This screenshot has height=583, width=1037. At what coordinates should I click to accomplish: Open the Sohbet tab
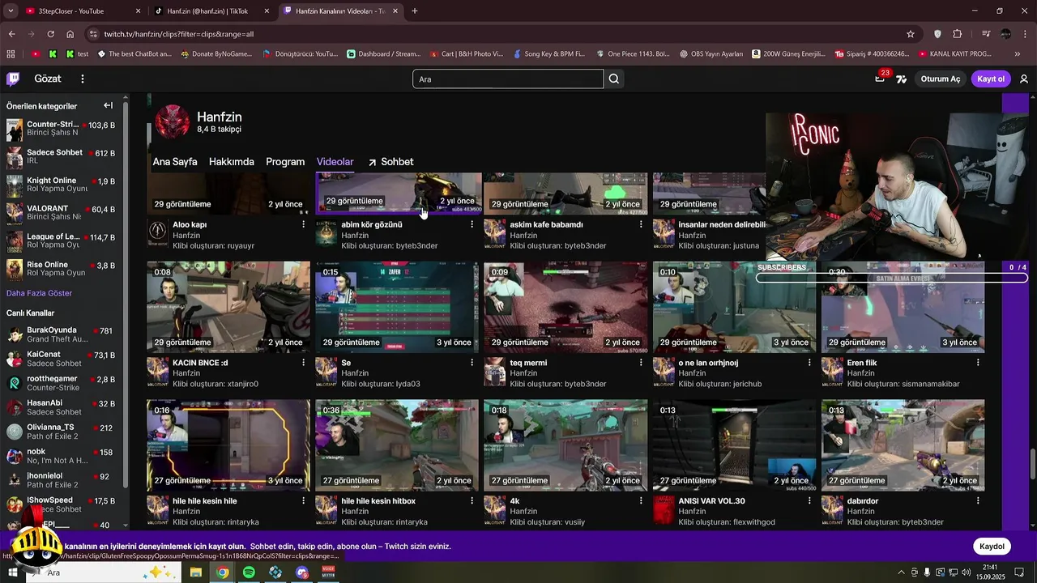390,162
